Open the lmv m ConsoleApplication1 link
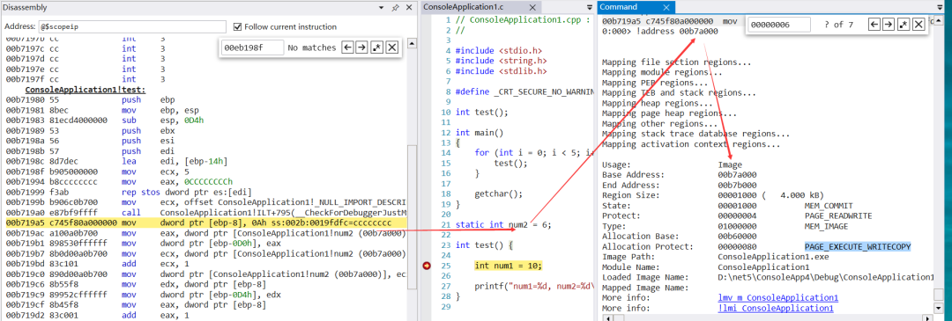 [x=777, y=298]
